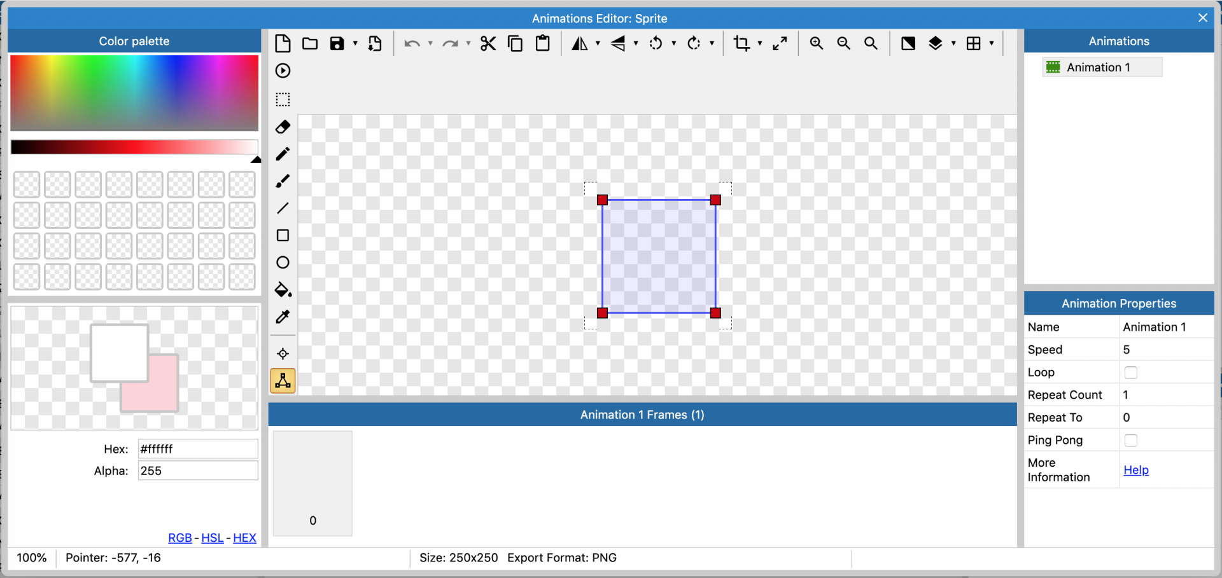Click the Alpha value field

[198, 471]
